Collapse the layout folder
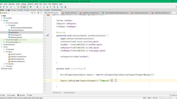This screenshot has width=177, height=99. 4,52
